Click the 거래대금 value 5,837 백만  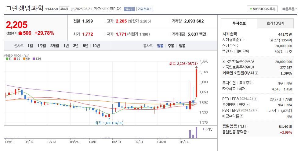point(197,34)
